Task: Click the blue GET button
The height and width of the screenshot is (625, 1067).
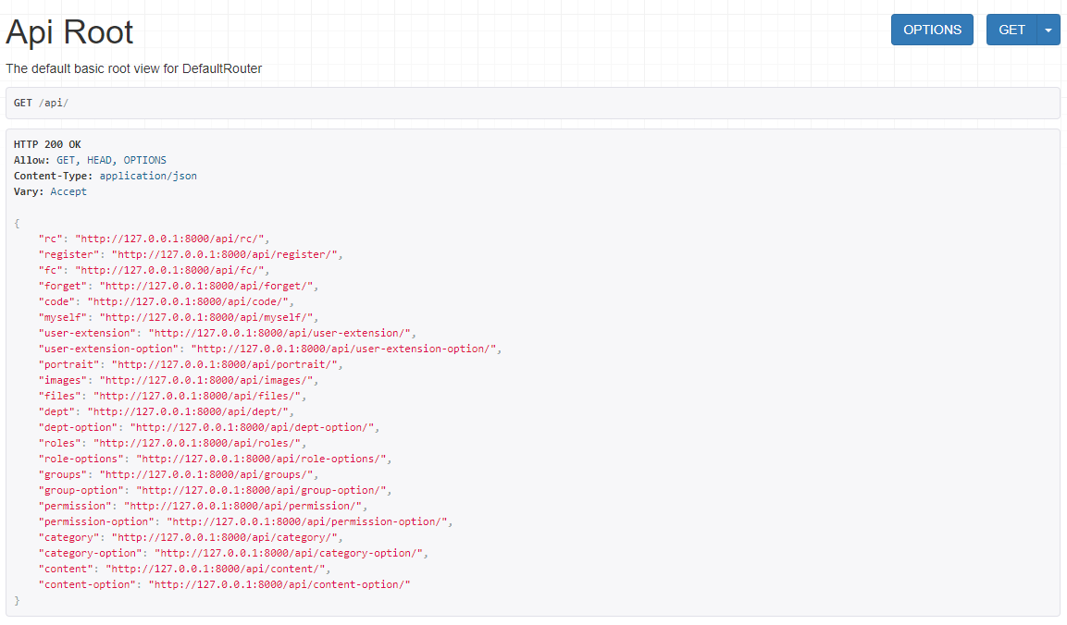Action: [1011, 30]
